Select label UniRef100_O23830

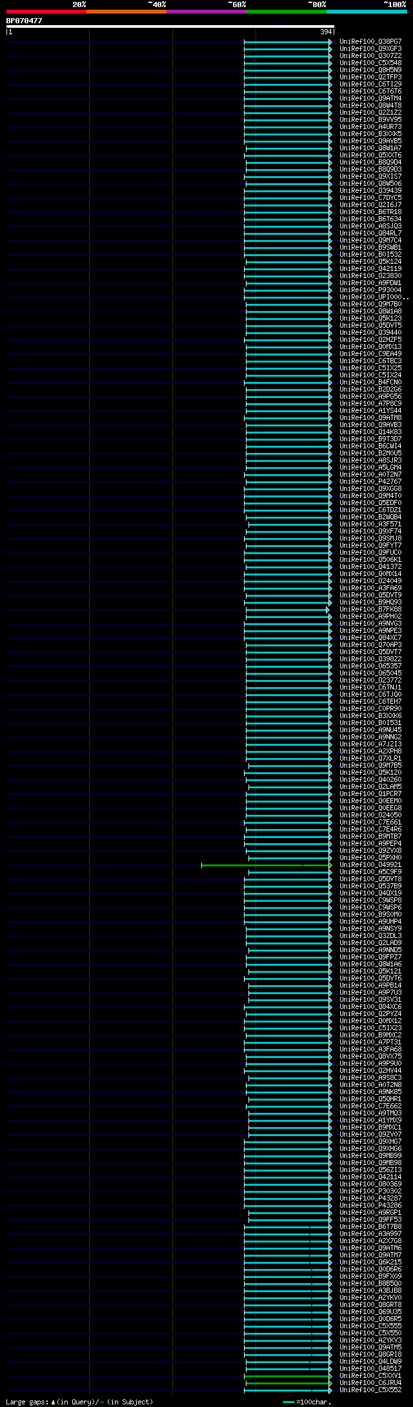pyautogui.click(x=370, y=275)
